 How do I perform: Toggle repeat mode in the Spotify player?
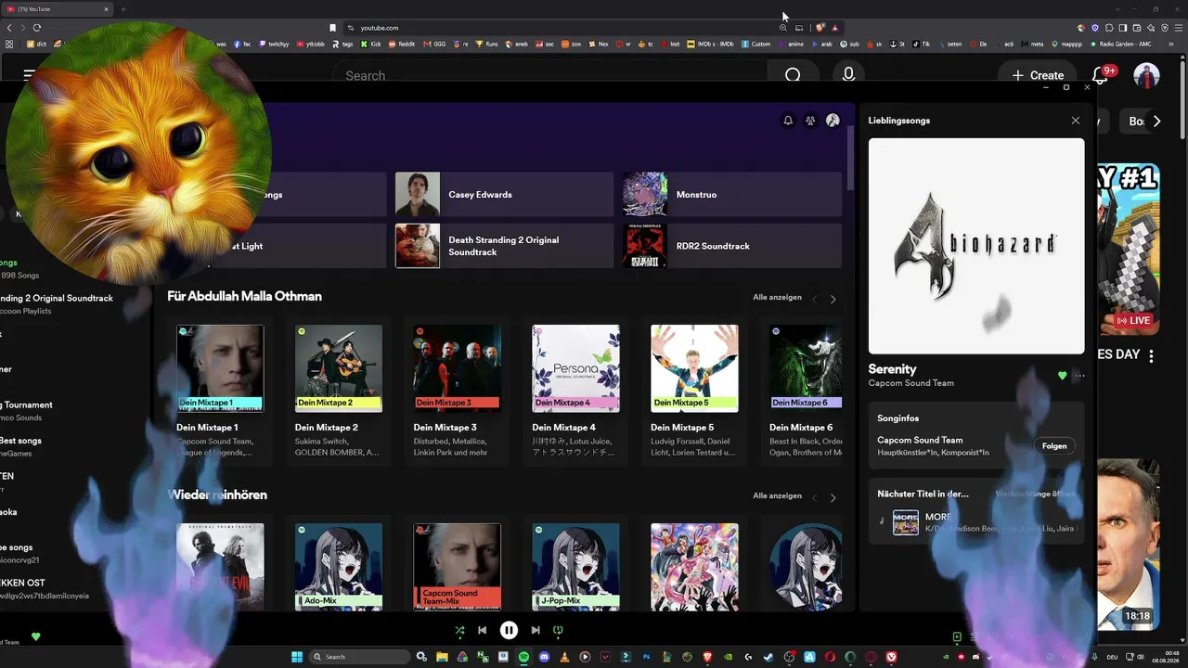pos(558,630)
